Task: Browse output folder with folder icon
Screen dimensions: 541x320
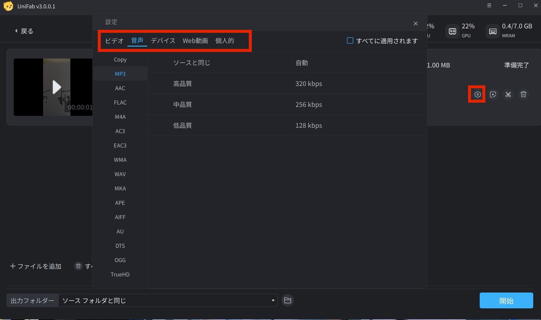Action: pyautogui.click(x=288, y=300)
